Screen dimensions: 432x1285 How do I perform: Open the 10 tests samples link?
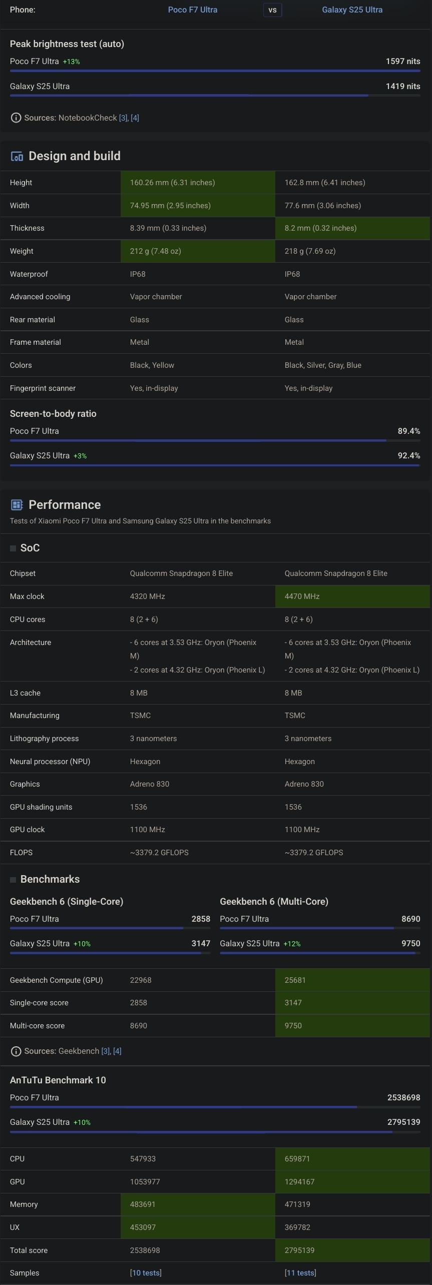click(146, 1273)
